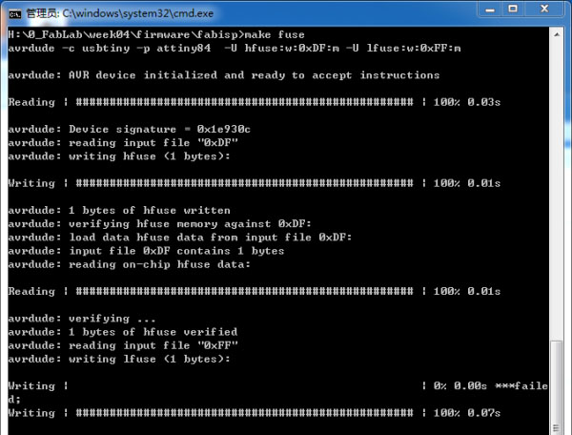The image size is (572, 435).
Task: Click 'input file 0xDF contains 1 bytes' line
Action: [146, 251]
